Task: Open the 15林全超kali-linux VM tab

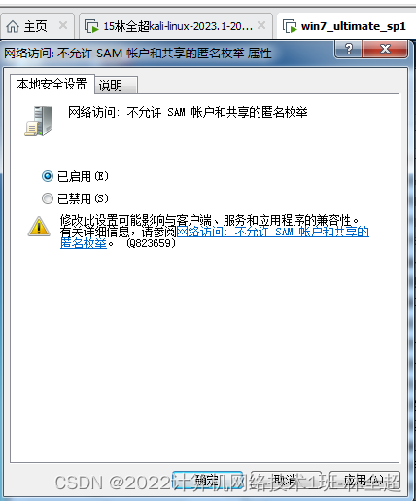Action: click(x=176, y=26)
